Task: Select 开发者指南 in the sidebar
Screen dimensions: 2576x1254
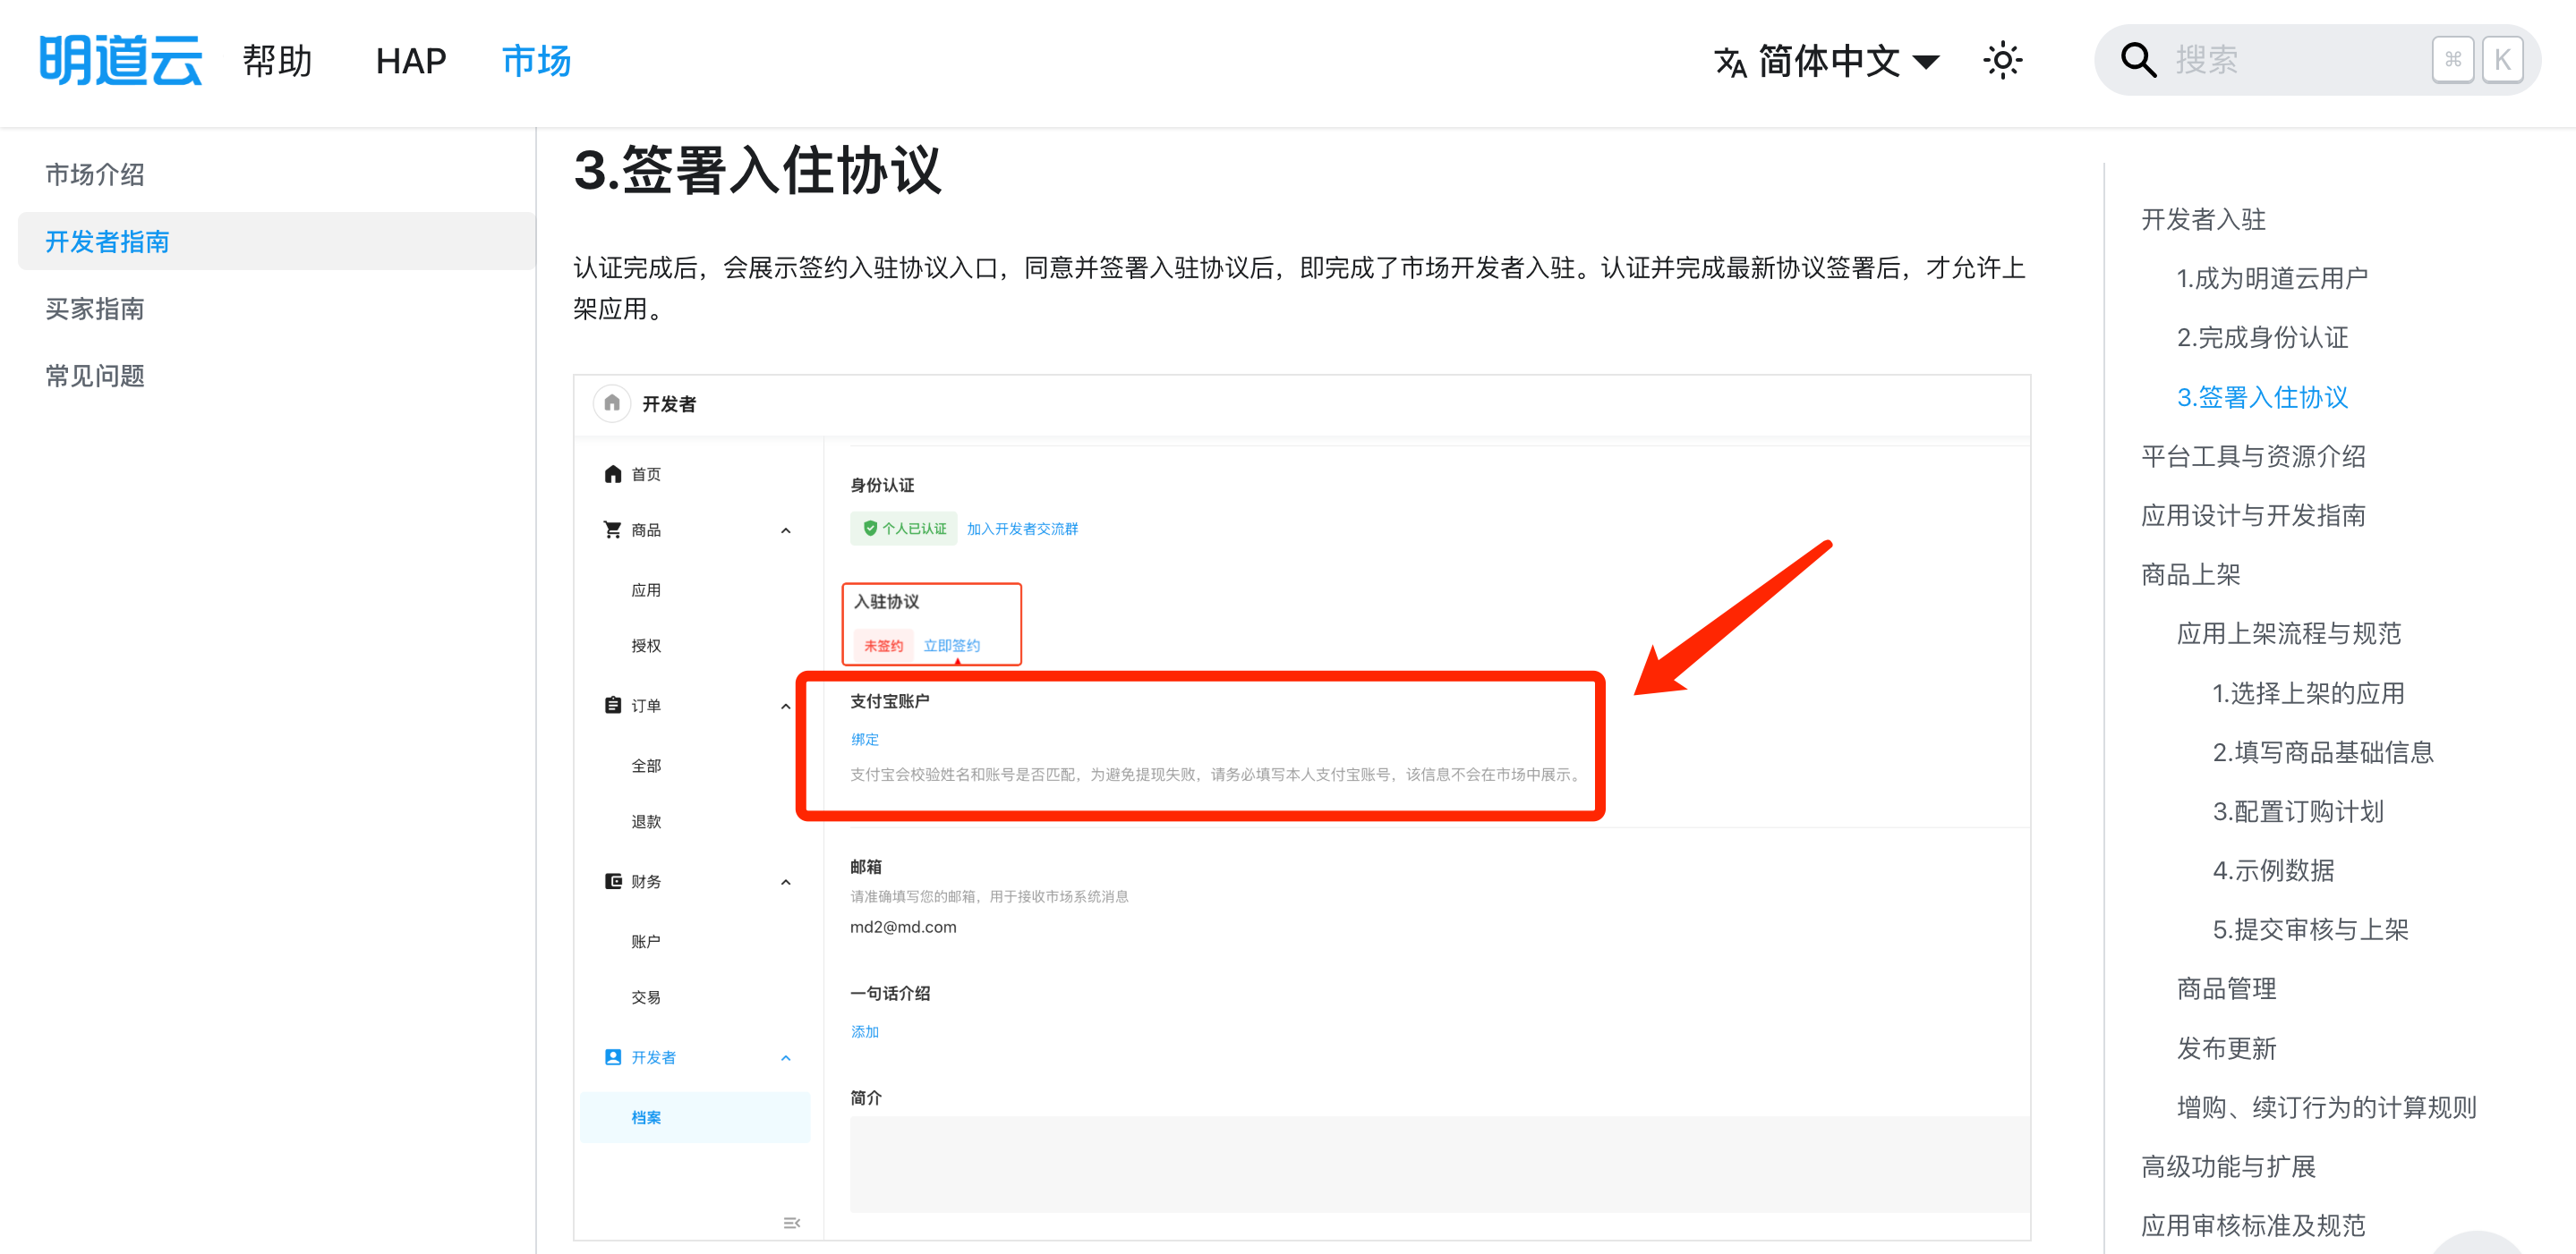Action: click(x=276, y=241)
